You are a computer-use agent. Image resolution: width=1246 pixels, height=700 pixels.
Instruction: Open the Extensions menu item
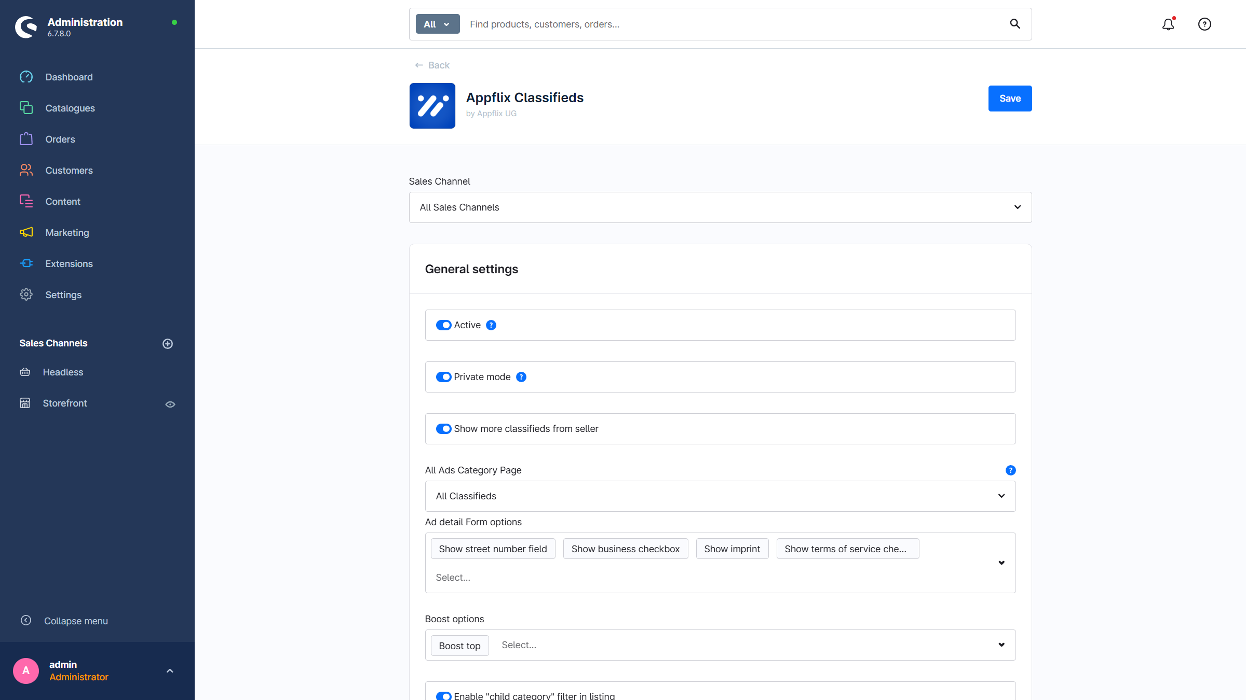(x=69, y=264)
